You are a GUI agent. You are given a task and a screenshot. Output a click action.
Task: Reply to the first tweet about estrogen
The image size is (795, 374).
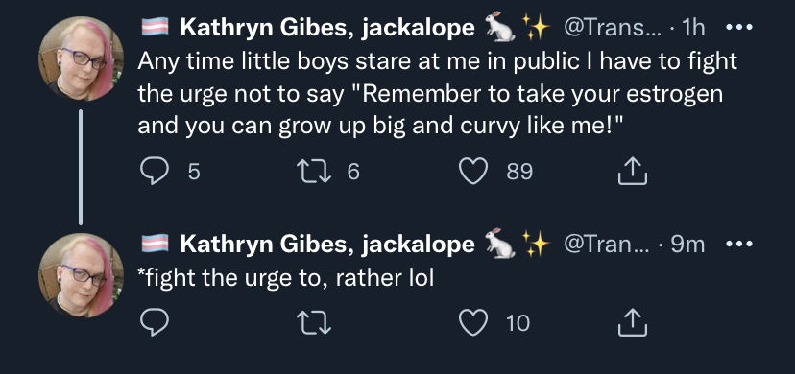(x=155, y=172)
